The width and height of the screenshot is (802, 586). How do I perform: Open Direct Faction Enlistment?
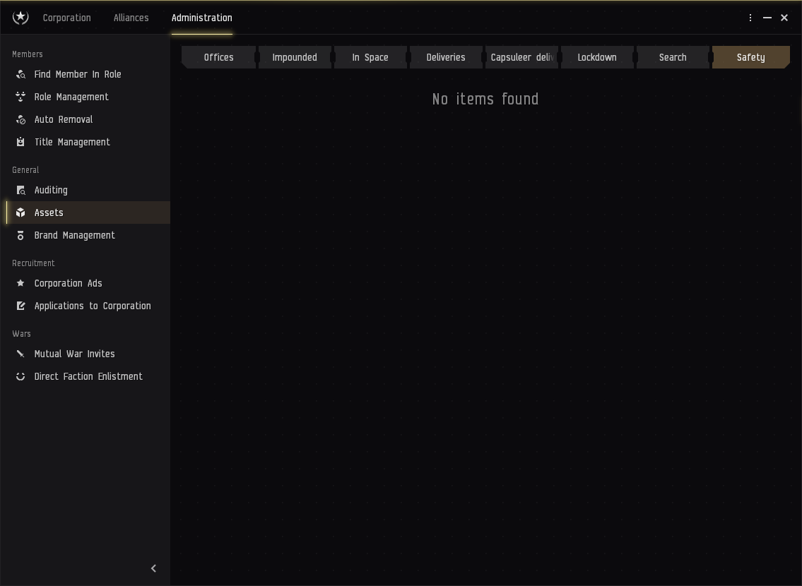point(88,376)
